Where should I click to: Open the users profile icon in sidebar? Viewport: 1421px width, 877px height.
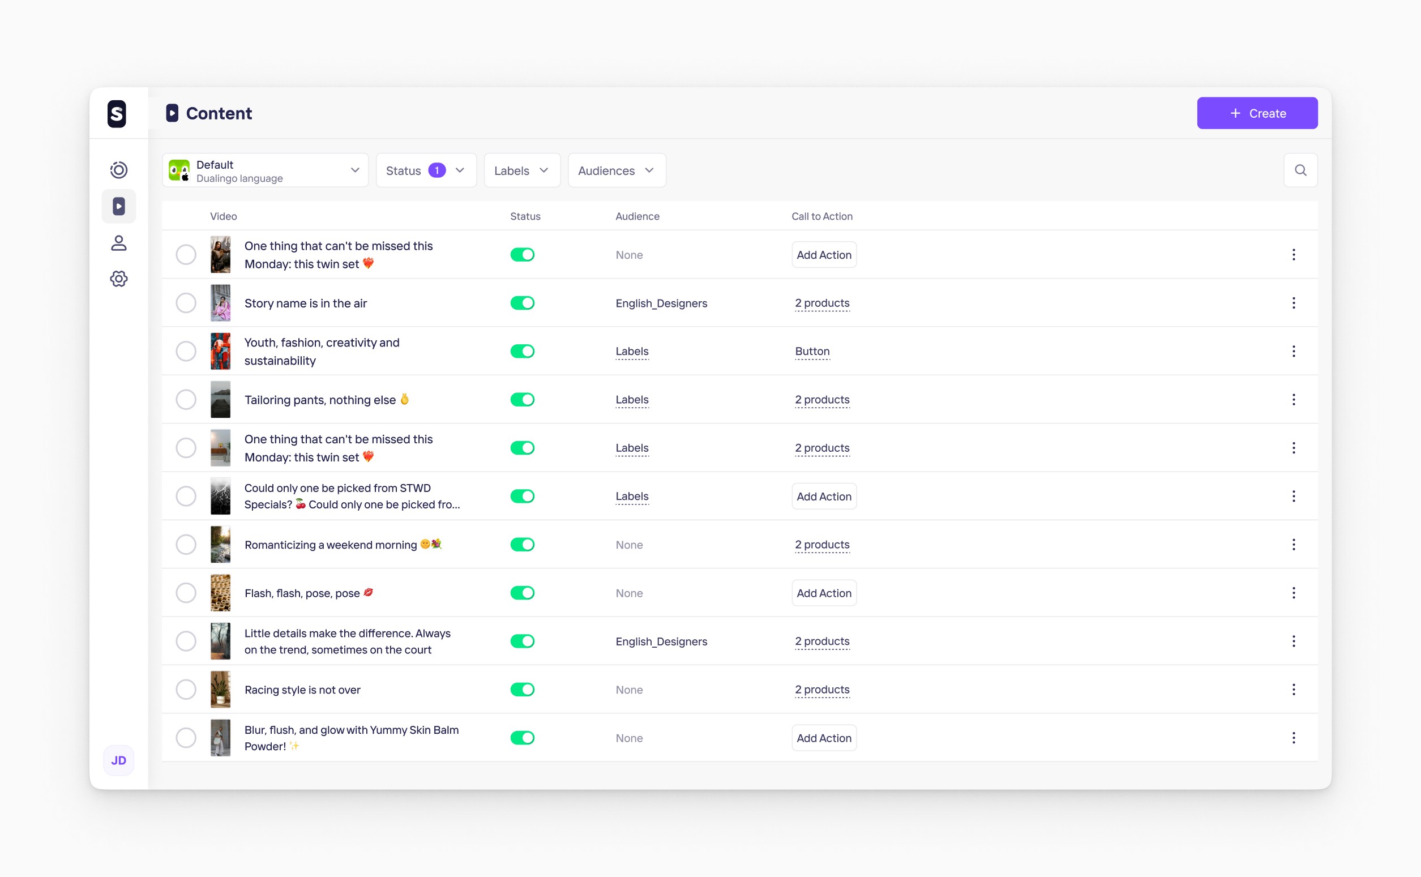(x=119, y=242)
